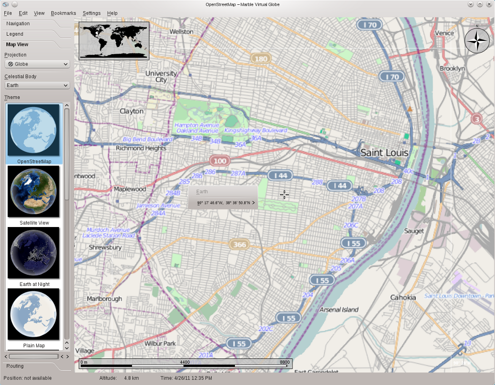This screenshot has height=385, width=495.
Task: Click the Big Bend Boulevard label
Action: 148,139
